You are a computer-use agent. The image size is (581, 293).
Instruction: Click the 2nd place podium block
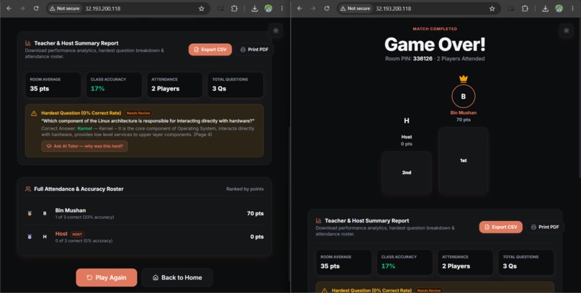[x=407, y=172]
